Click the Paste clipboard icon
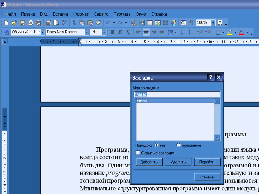Viewport: 259px width, 194px height. [90, 23]
